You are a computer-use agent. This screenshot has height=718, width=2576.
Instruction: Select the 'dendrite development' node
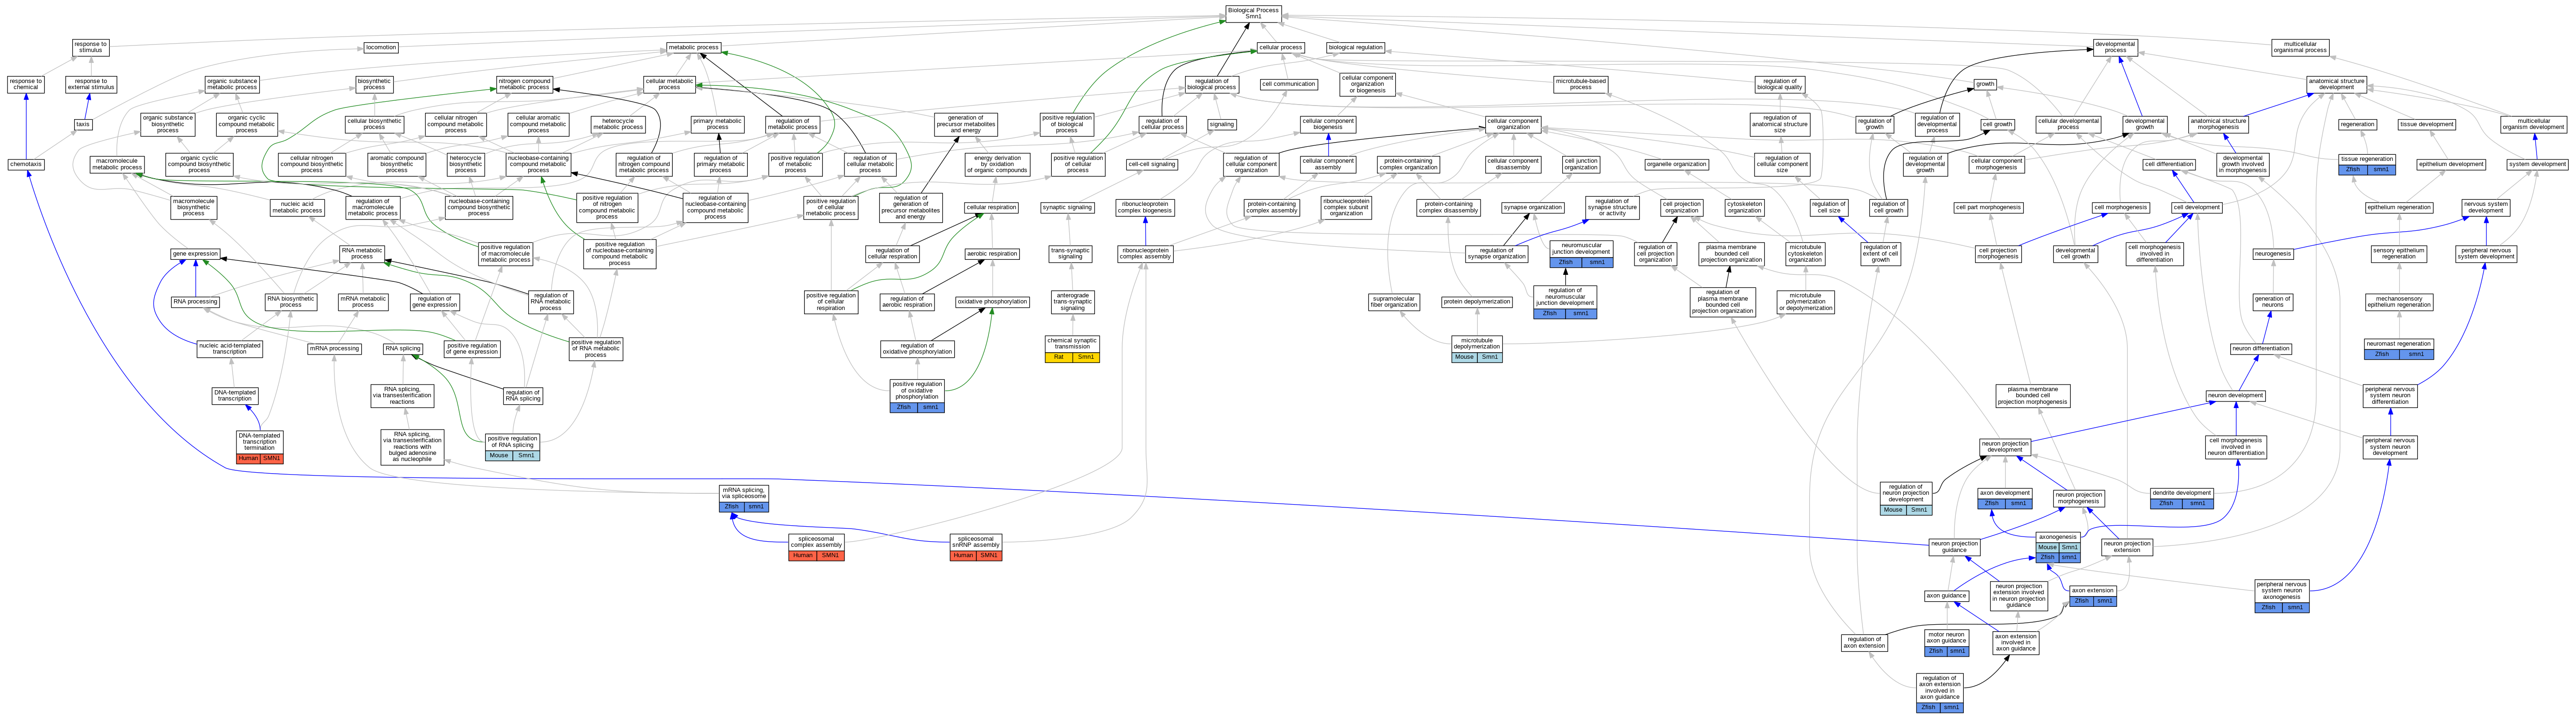coord(2181,498)
